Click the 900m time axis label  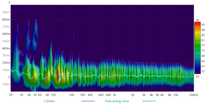(x=6, y=12)
